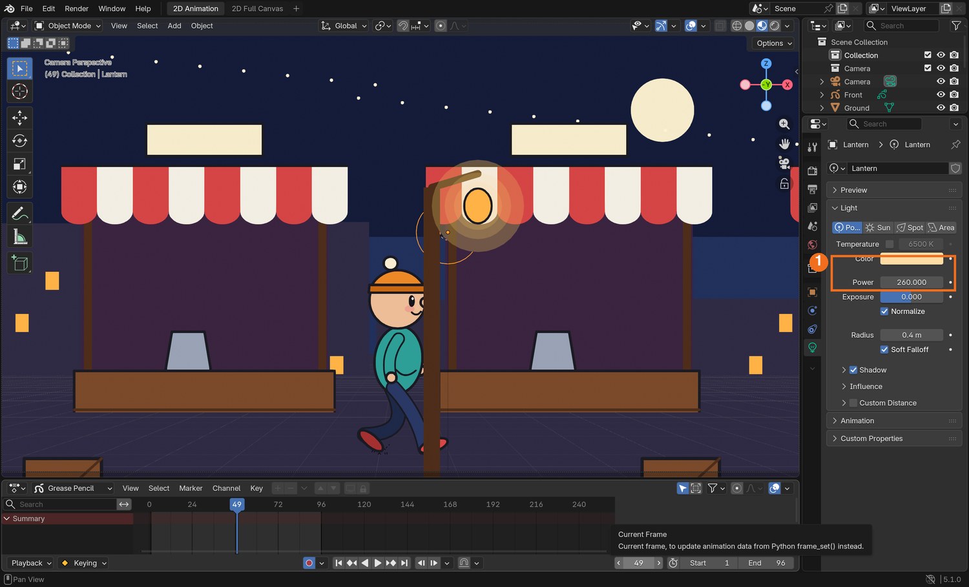Uncheck the Soft Falloff checkbox

(884, 349)
